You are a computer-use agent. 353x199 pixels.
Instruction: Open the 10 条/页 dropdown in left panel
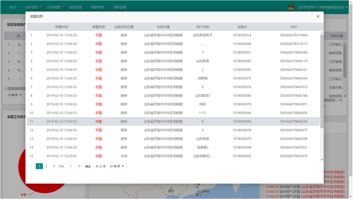[14, 95]
